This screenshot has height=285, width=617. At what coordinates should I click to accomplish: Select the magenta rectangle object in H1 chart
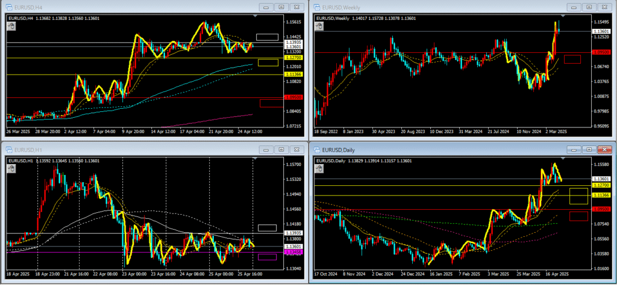[267, 257]
